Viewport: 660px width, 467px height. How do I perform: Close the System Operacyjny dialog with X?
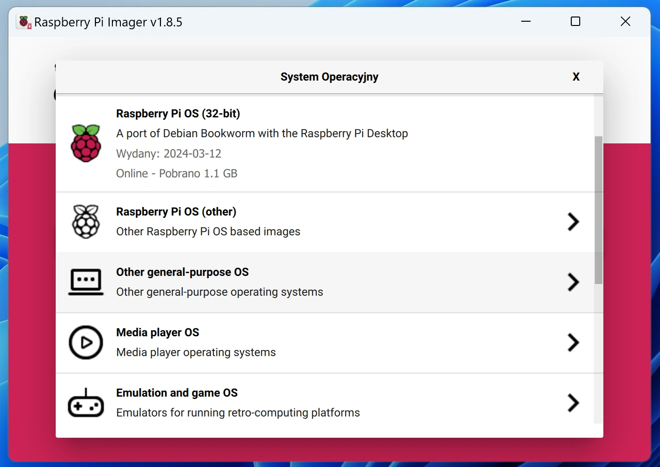coord(576,77)
